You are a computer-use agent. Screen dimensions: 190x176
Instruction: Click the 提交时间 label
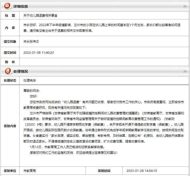[10, 52]
